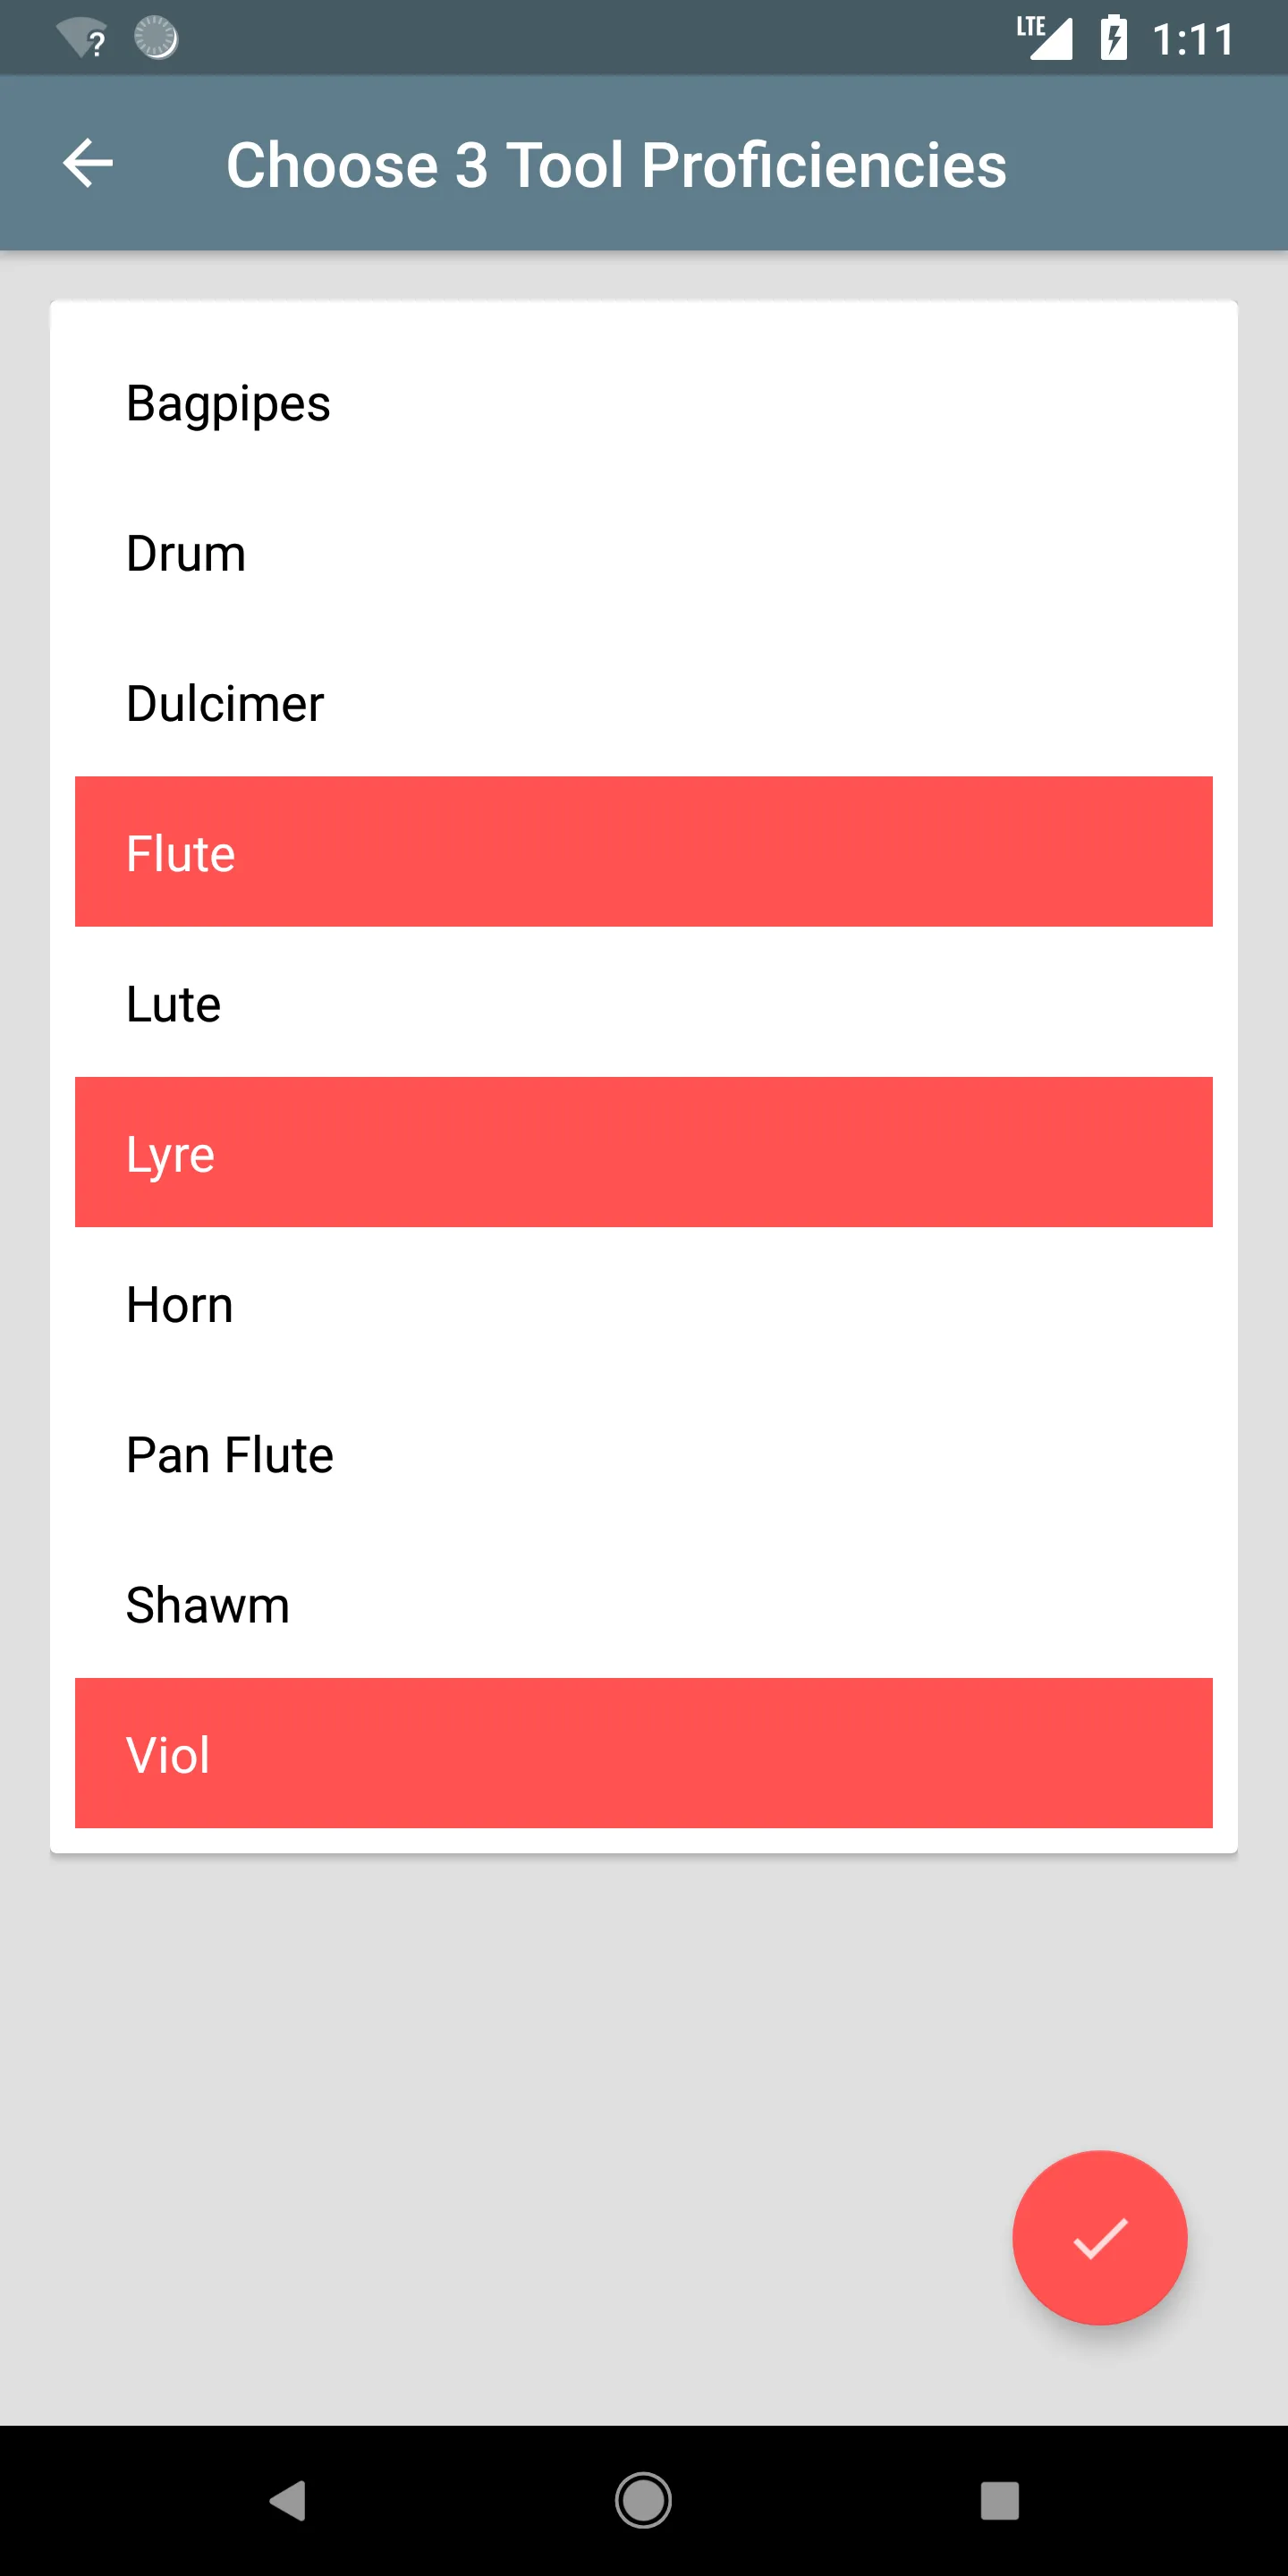1288x2576 pixels.
Task: Tap the LTE signal indicator
Action: [1044, 38]
